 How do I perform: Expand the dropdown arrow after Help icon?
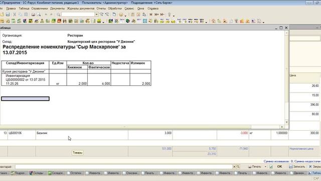(x=125, y=16)
